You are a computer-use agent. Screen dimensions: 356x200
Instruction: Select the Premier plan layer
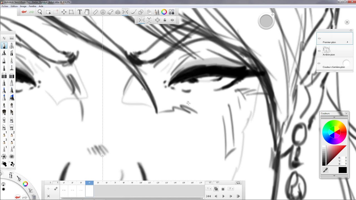point(335,39)
